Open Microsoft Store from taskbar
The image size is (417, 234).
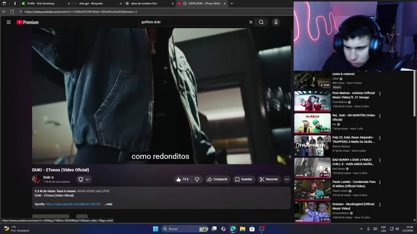[x=252, y=229]
